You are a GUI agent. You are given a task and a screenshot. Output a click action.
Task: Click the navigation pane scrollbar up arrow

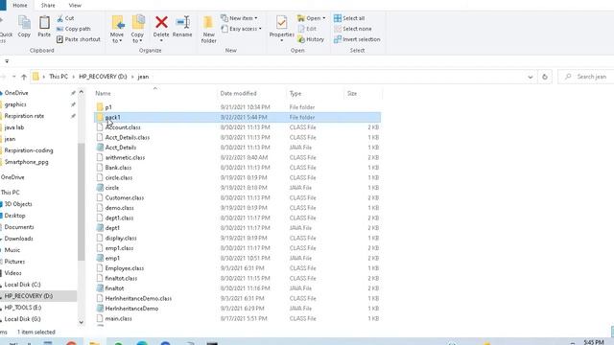click(x=82, y=92)
